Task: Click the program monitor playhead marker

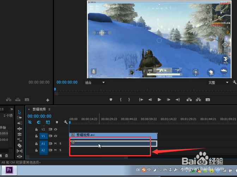Action: pyautogui.click(x=55, y=89)
